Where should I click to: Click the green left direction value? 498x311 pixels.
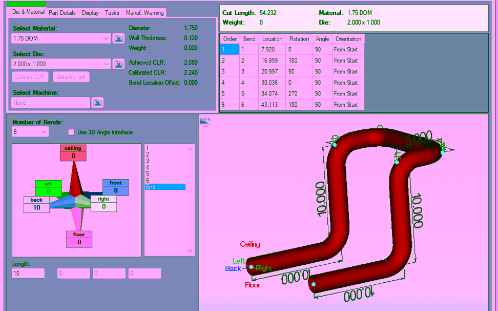(48, 191)
